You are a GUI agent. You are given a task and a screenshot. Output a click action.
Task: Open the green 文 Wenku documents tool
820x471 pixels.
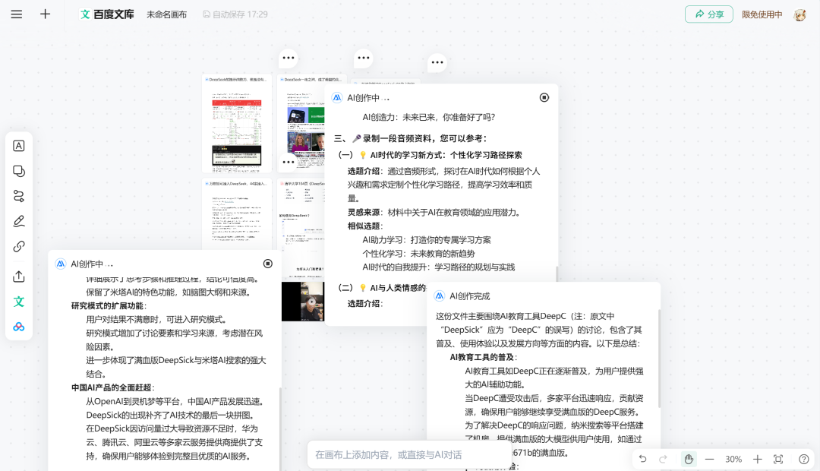pyautogui.click(x=19, y=302)
